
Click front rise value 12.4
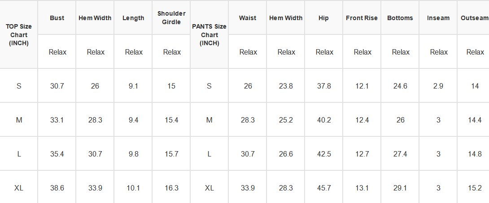pyautogui.click(x=362, y=120)
